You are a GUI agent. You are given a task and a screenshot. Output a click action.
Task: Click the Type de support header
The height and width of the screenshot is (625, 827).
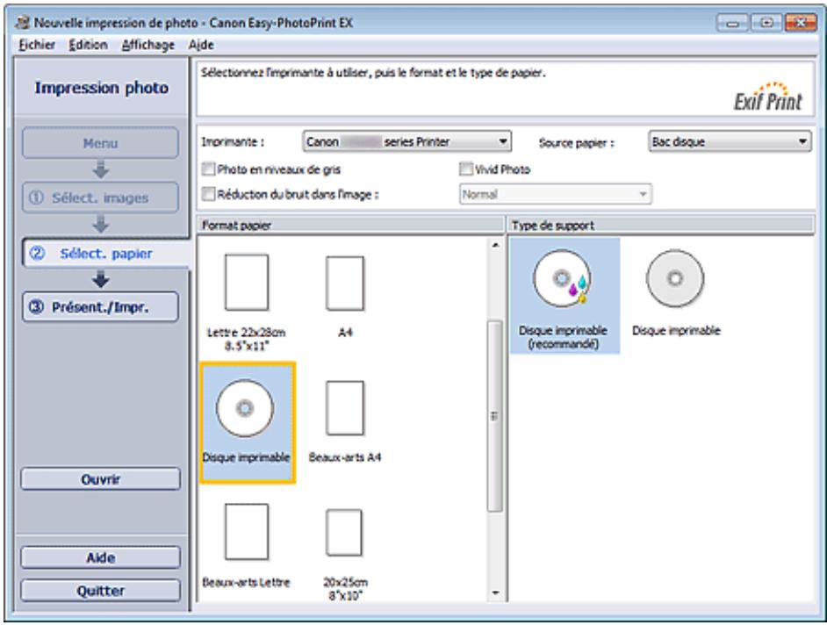click(x=661, y=226)
